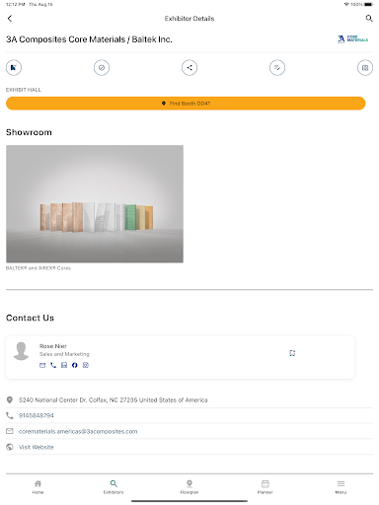The width and height of the screenshot is (379, 505).
Task: Tap the icon between Rose Nier's phone and Facebook icons
Action: pos(64,365)
